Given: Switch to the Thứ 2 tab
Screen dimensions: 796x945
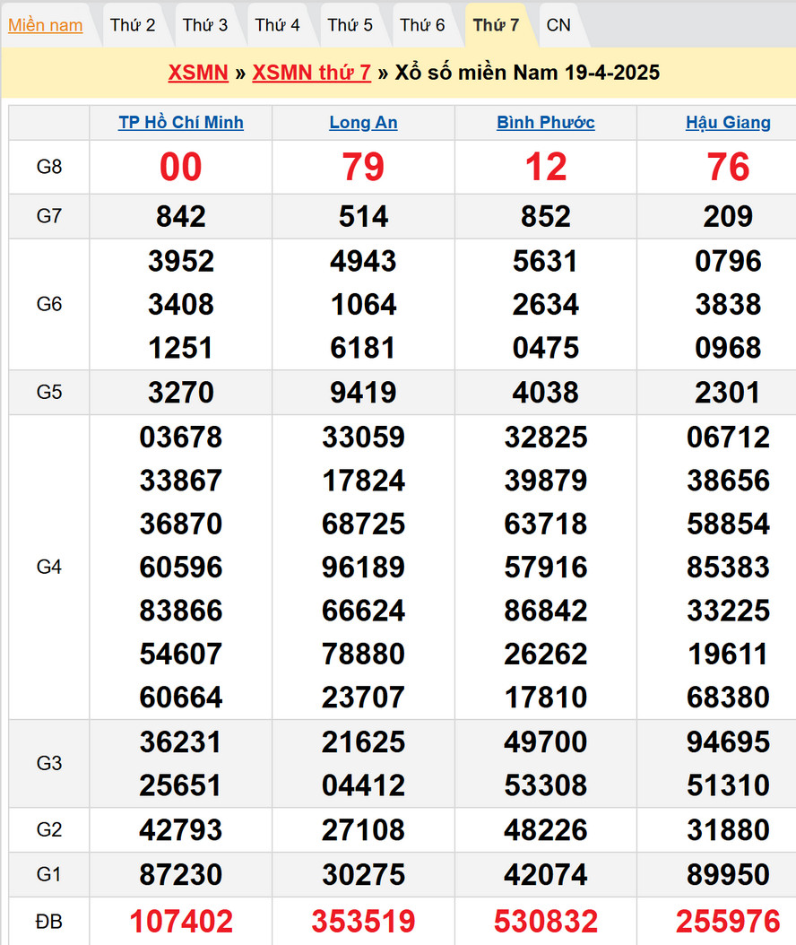Looking at the screenshot, I should point(133,25).
